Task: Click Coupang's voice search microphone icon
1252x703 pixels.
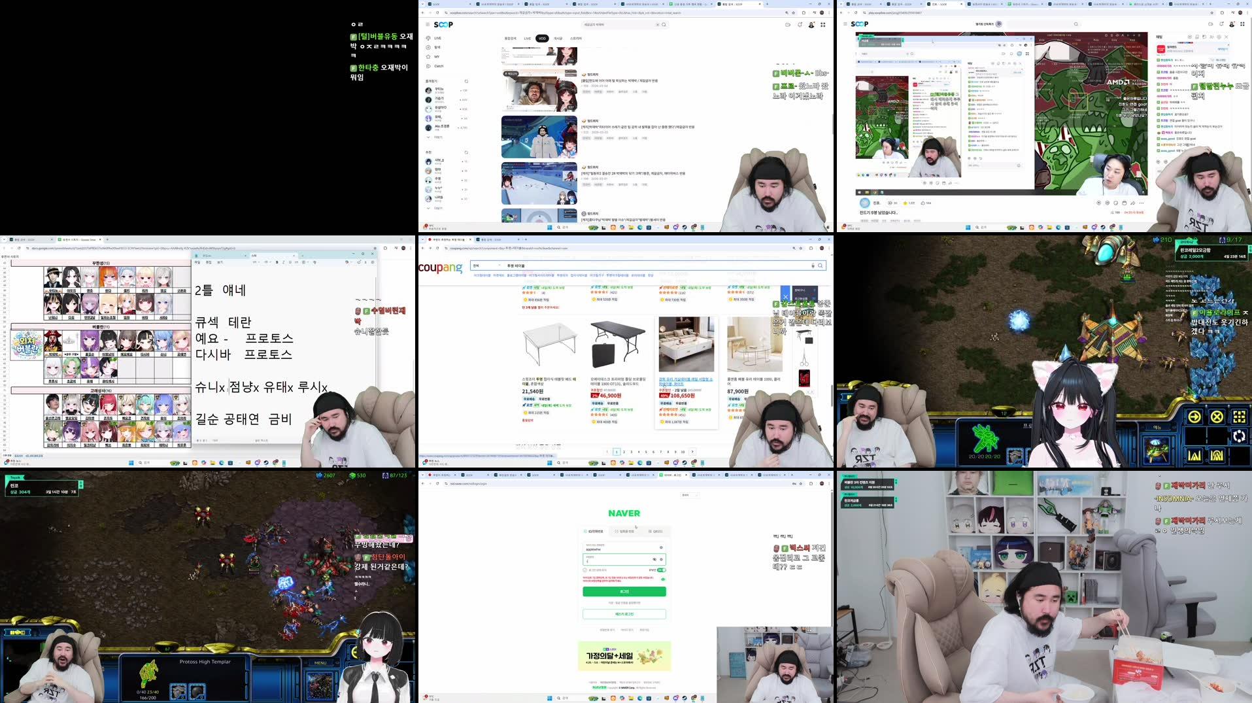Action: (x=813, y=266)
